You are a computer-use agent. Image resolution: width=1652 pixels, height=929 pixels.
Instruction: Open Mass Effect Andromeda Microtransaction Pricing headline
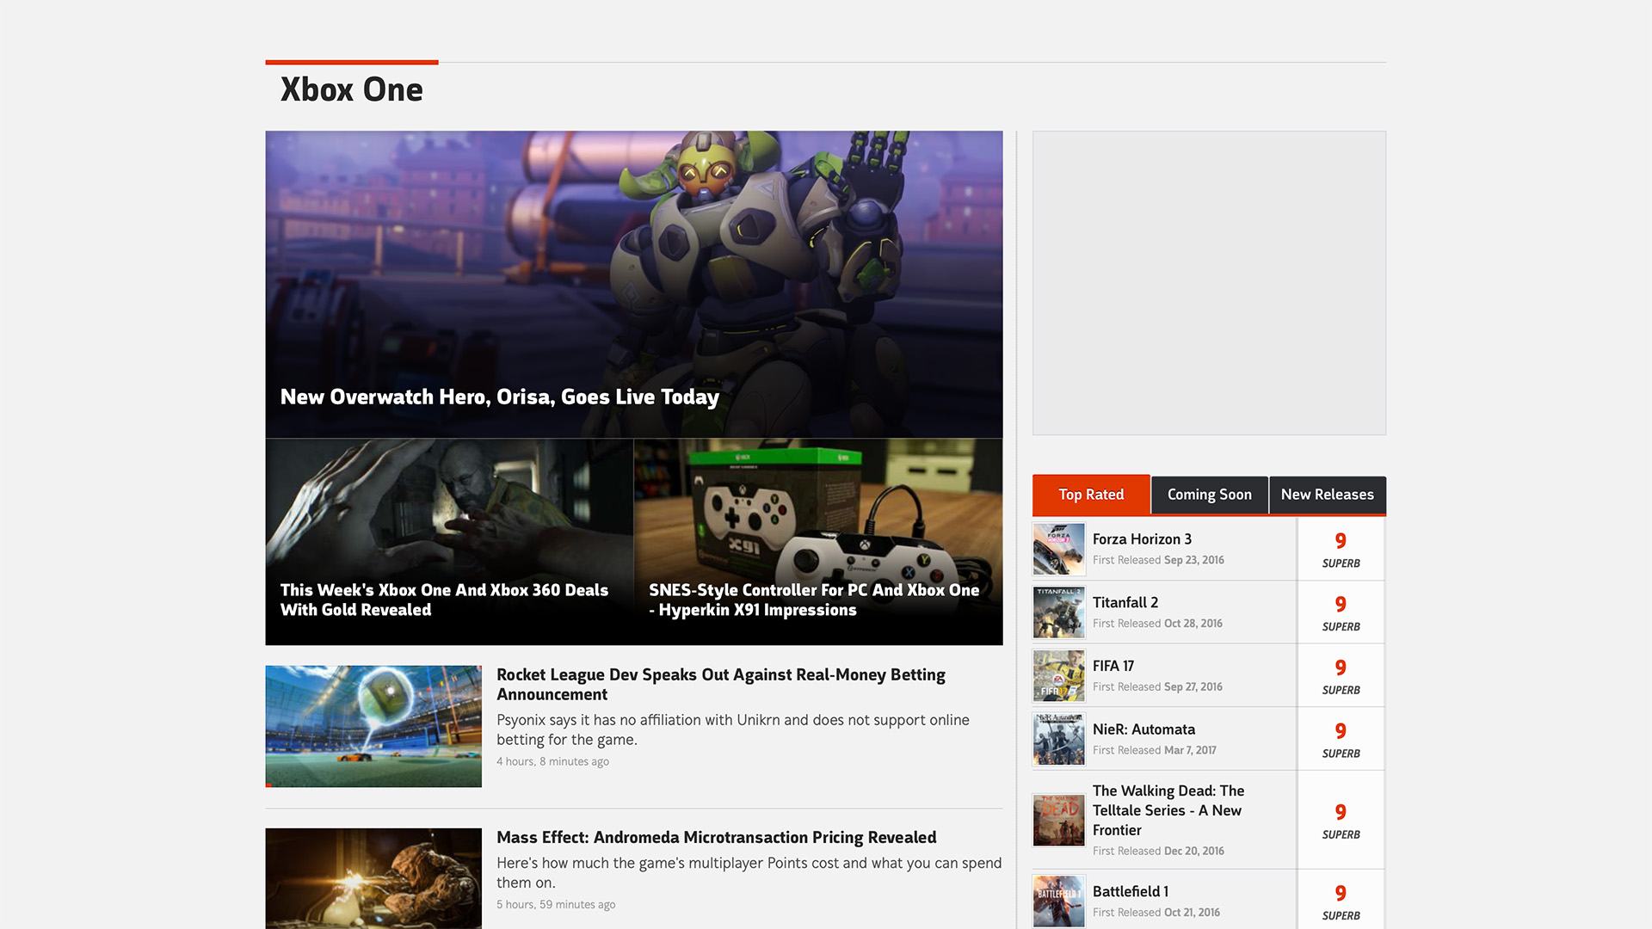pos(716,837)
